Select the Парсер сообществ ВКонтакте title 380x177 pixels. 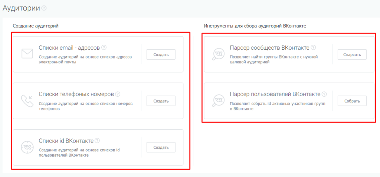point(269,47)
